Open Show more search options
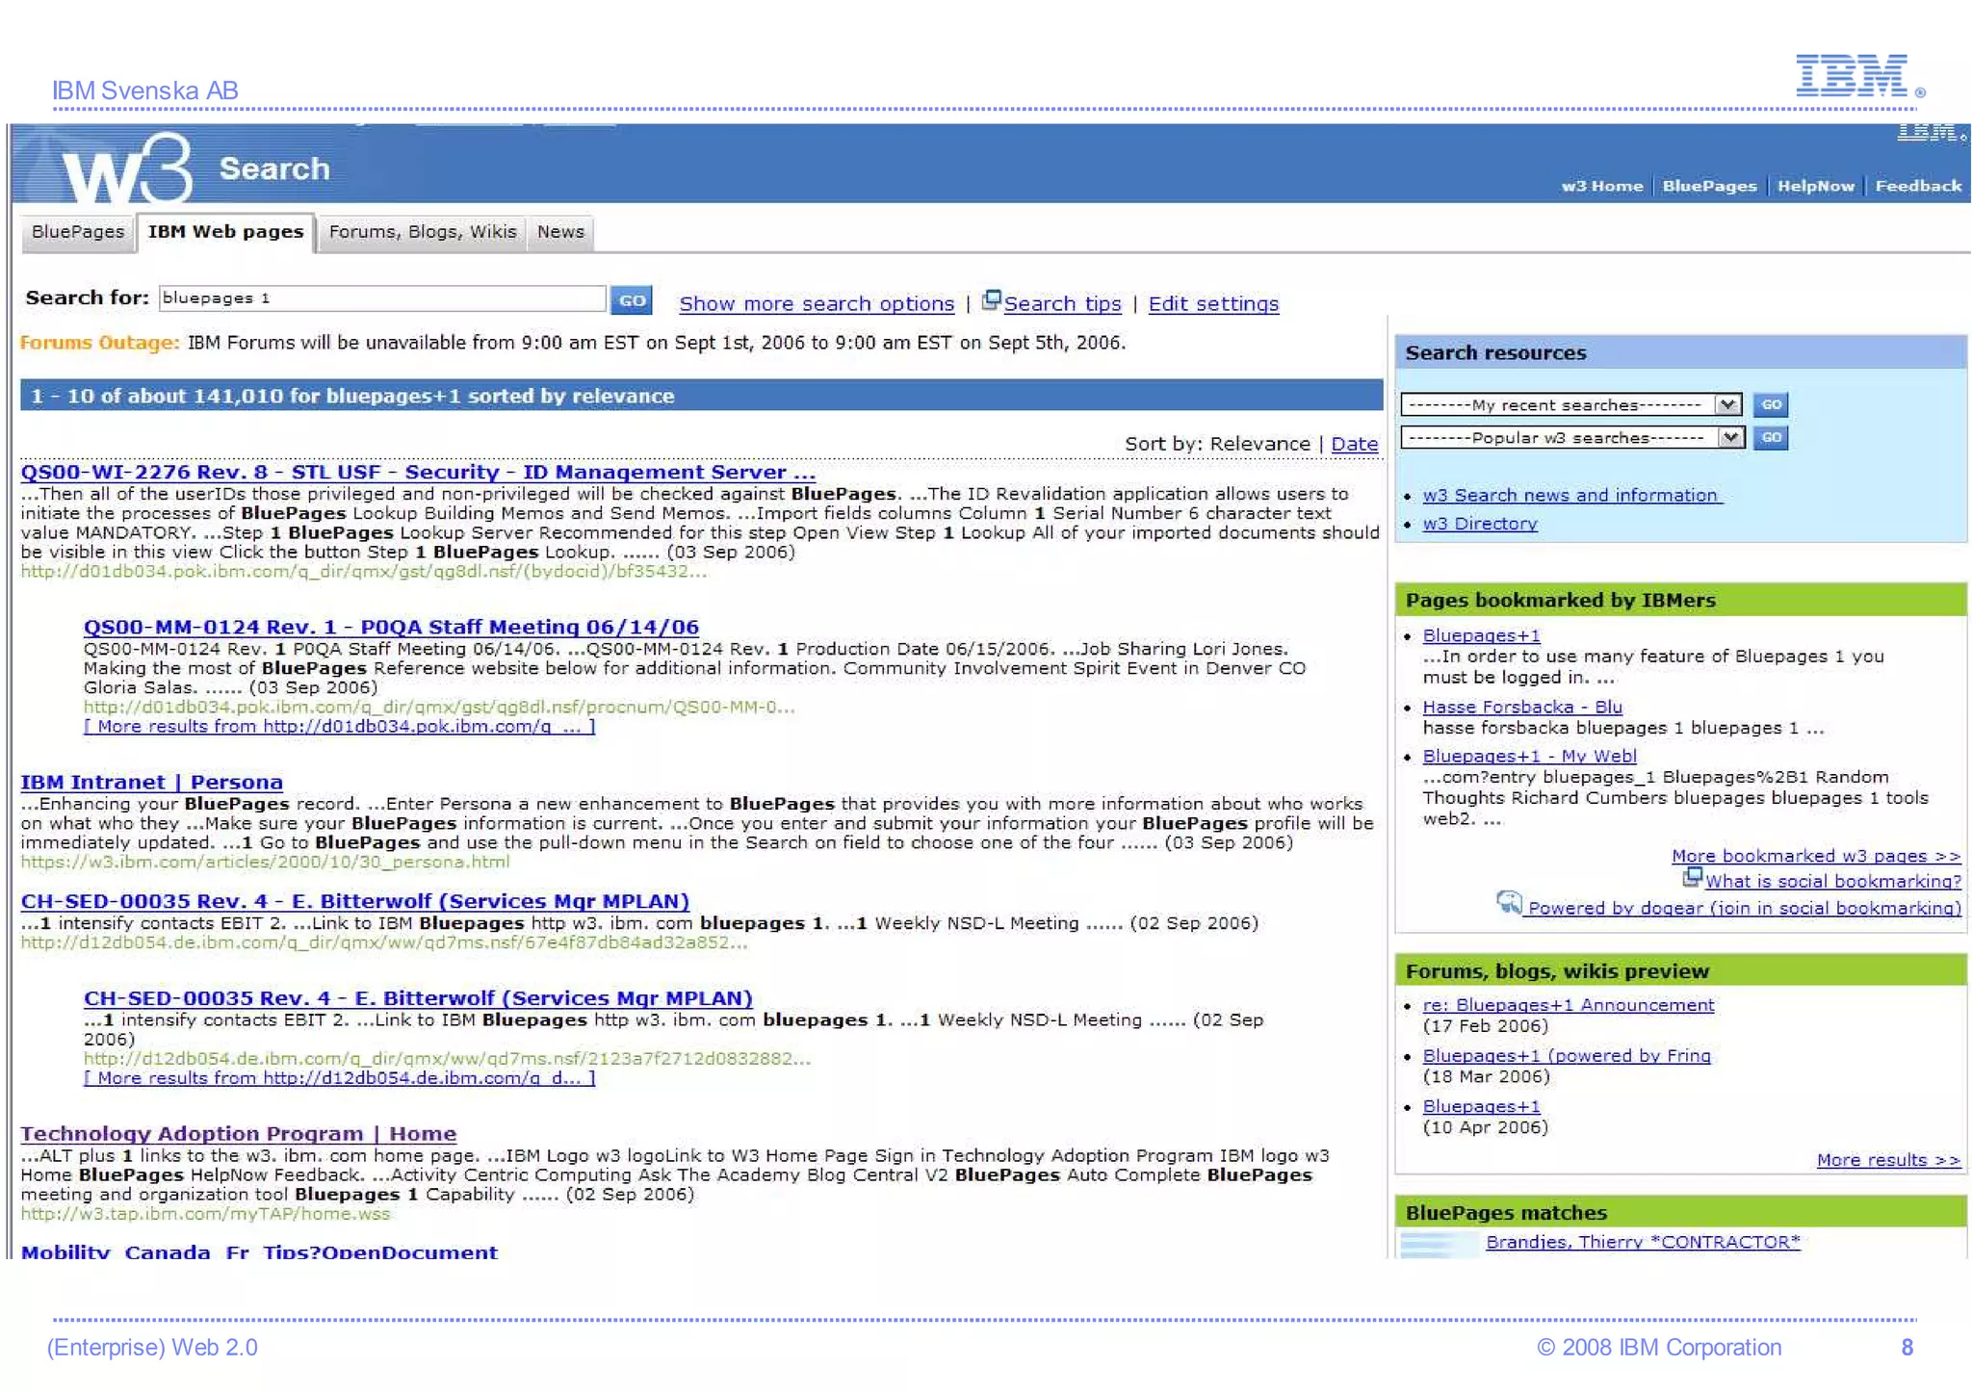This screenshot has height=1393, width=1972. point(817,304)
